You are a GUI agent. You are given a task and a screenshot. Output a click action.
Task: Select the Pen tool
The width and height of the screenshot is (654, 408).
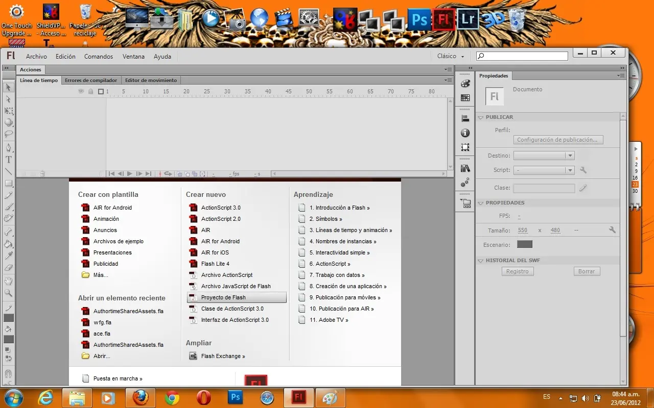pos(8,148)
